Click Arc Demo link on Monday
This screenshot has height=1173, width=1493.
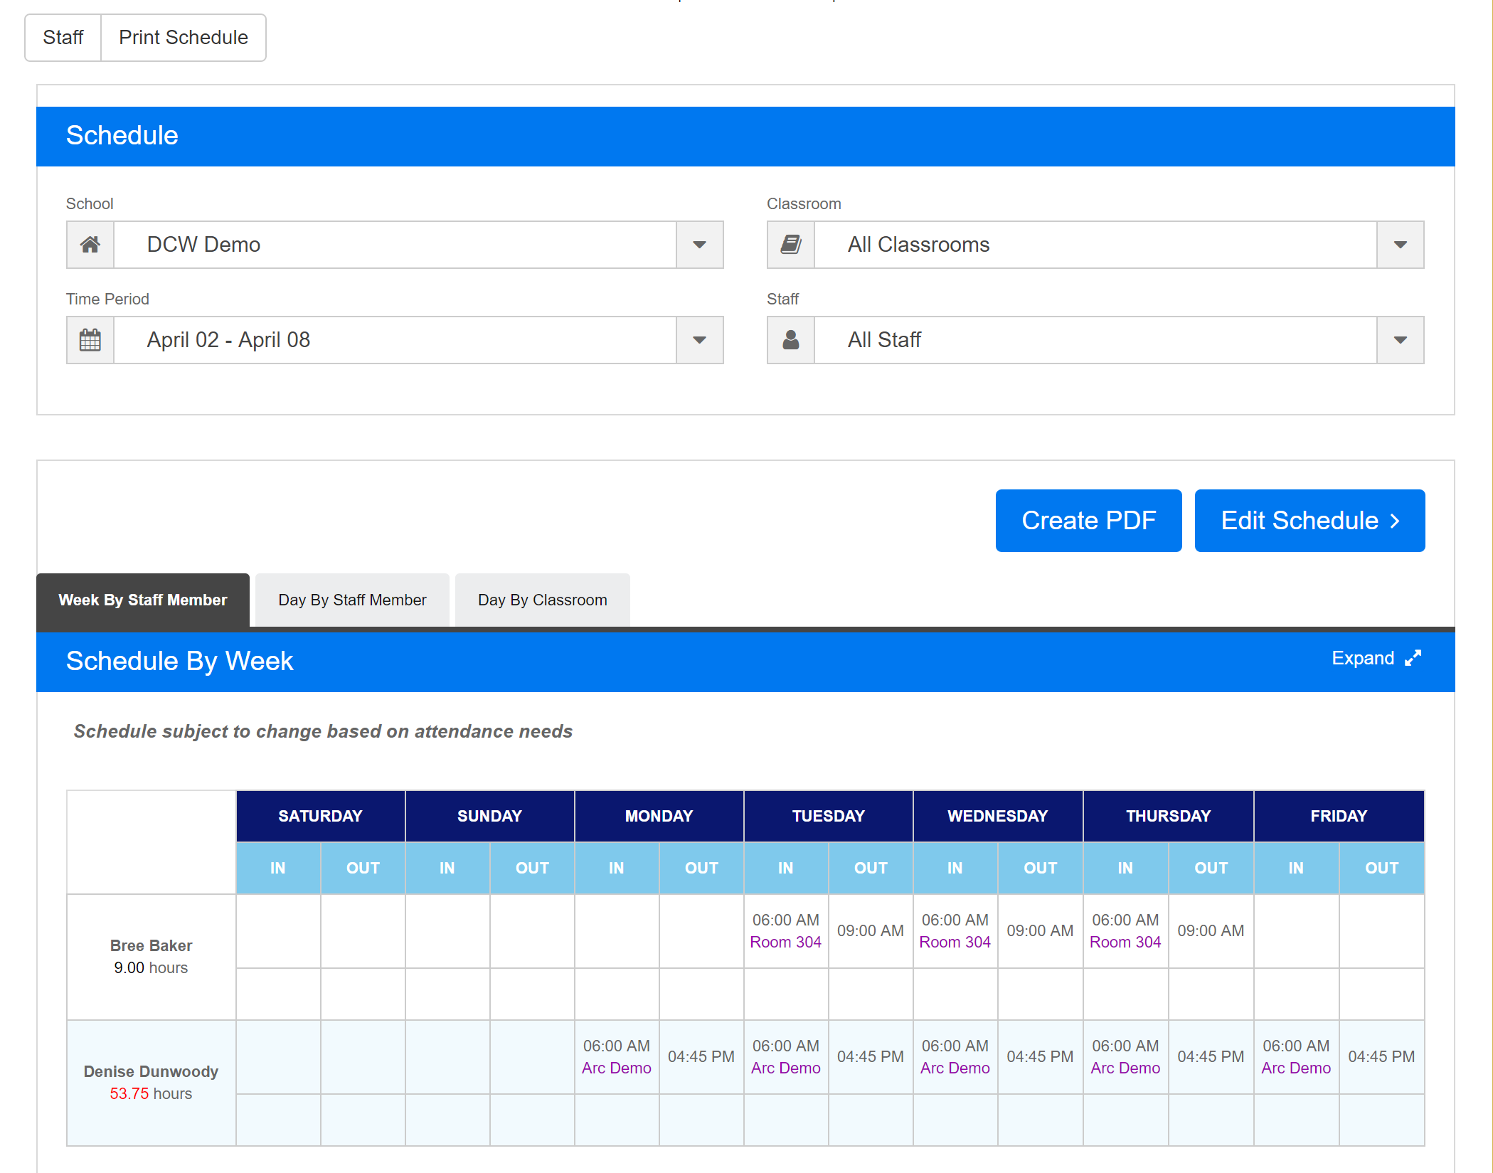click(x=616, y=1068)
